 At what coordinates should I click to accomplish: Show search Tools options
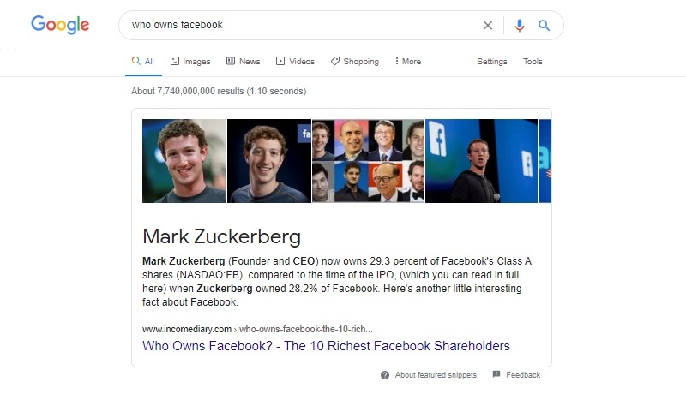pyautogui.click(x=533, y=62)
